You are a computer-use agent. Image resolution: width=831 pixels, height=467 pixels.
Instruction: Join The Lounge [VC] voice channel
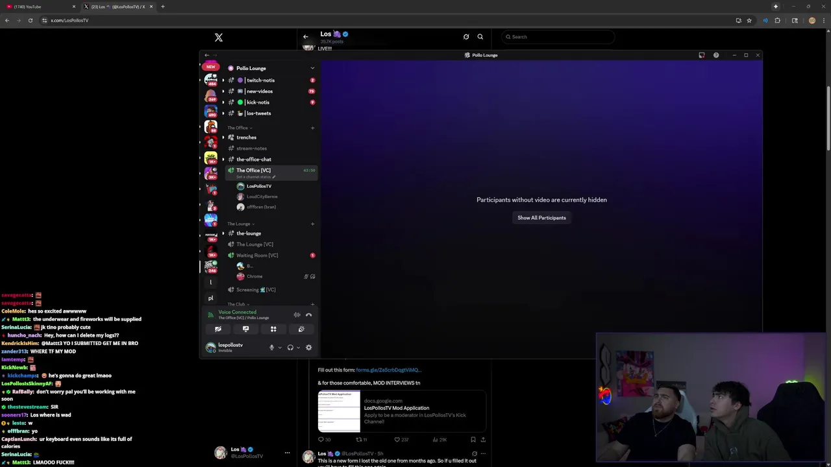271,245
